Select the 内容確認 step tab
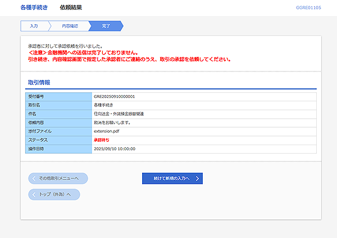Viewport: 337px width, 238px height. pos(70,26)
